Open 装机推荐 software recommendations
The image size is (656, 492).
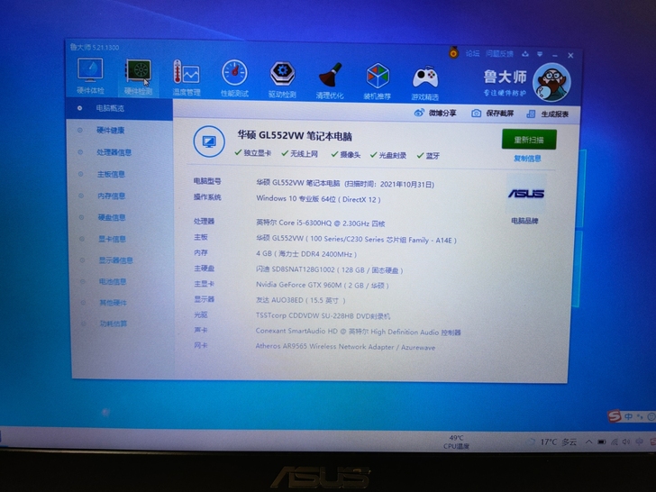378,81
